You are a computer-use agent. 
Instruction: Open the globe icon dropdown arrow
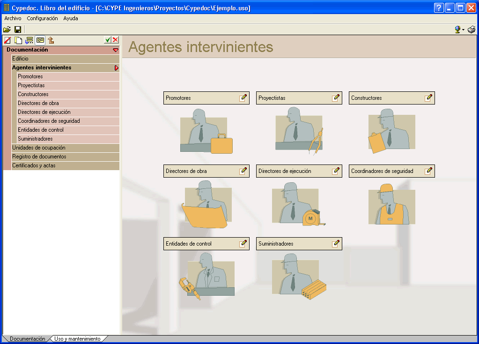463,30
